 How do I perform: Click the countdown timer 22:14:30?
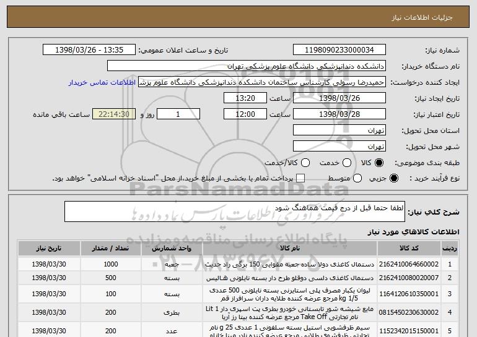(114, 114)
